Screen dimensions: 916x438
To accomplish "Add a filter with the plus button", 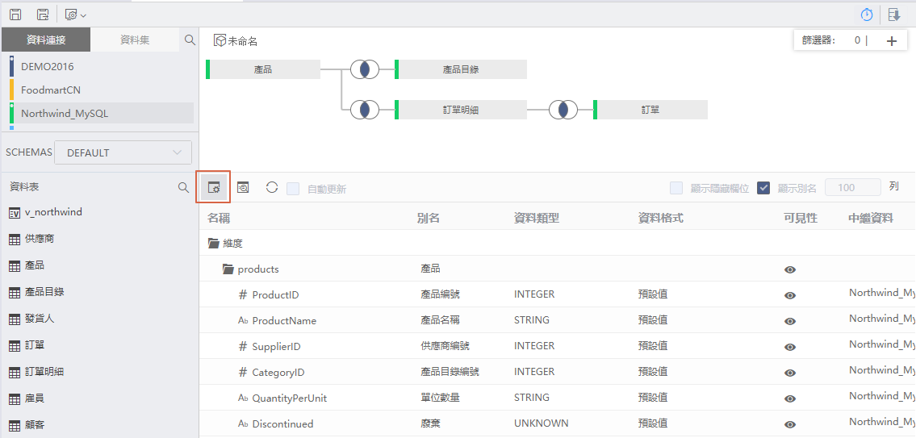I will click(x=892, y=41).
